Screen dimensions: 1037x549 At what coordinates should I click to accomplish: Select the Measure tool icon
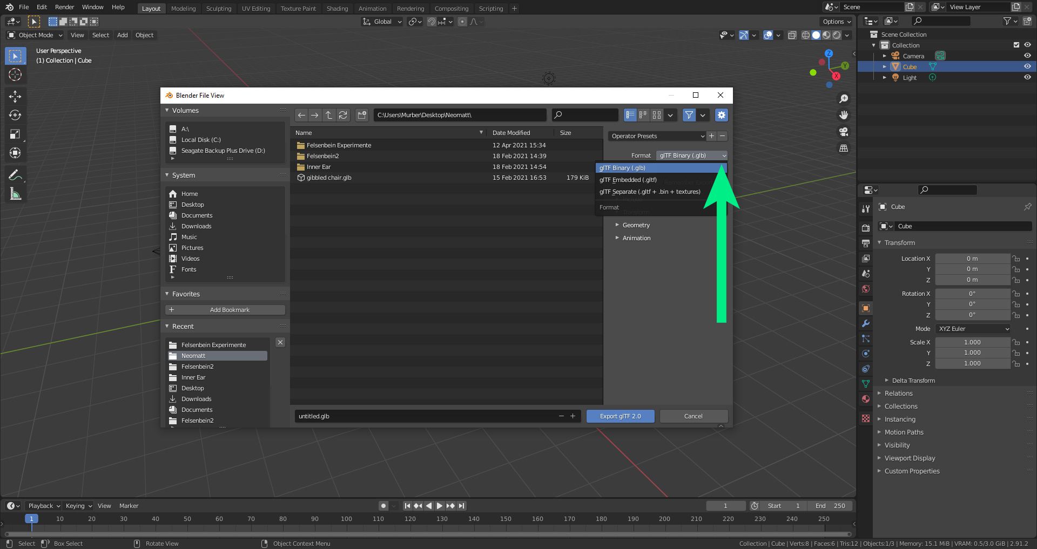coord(15,194)
